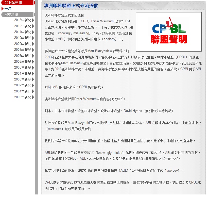Click the line starting 副本：日本棒球聯盟
Image resolution: width=208 pixels, height=197 pixels.
(x=109, y=111)
